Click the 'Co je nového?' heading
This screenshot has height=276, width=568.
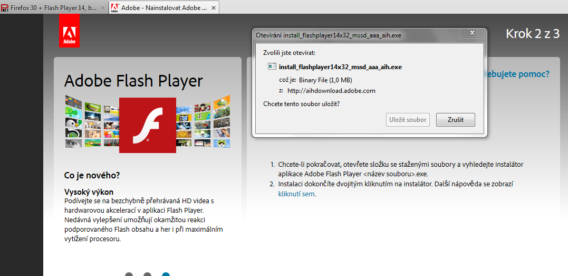[x=92, y=176]
